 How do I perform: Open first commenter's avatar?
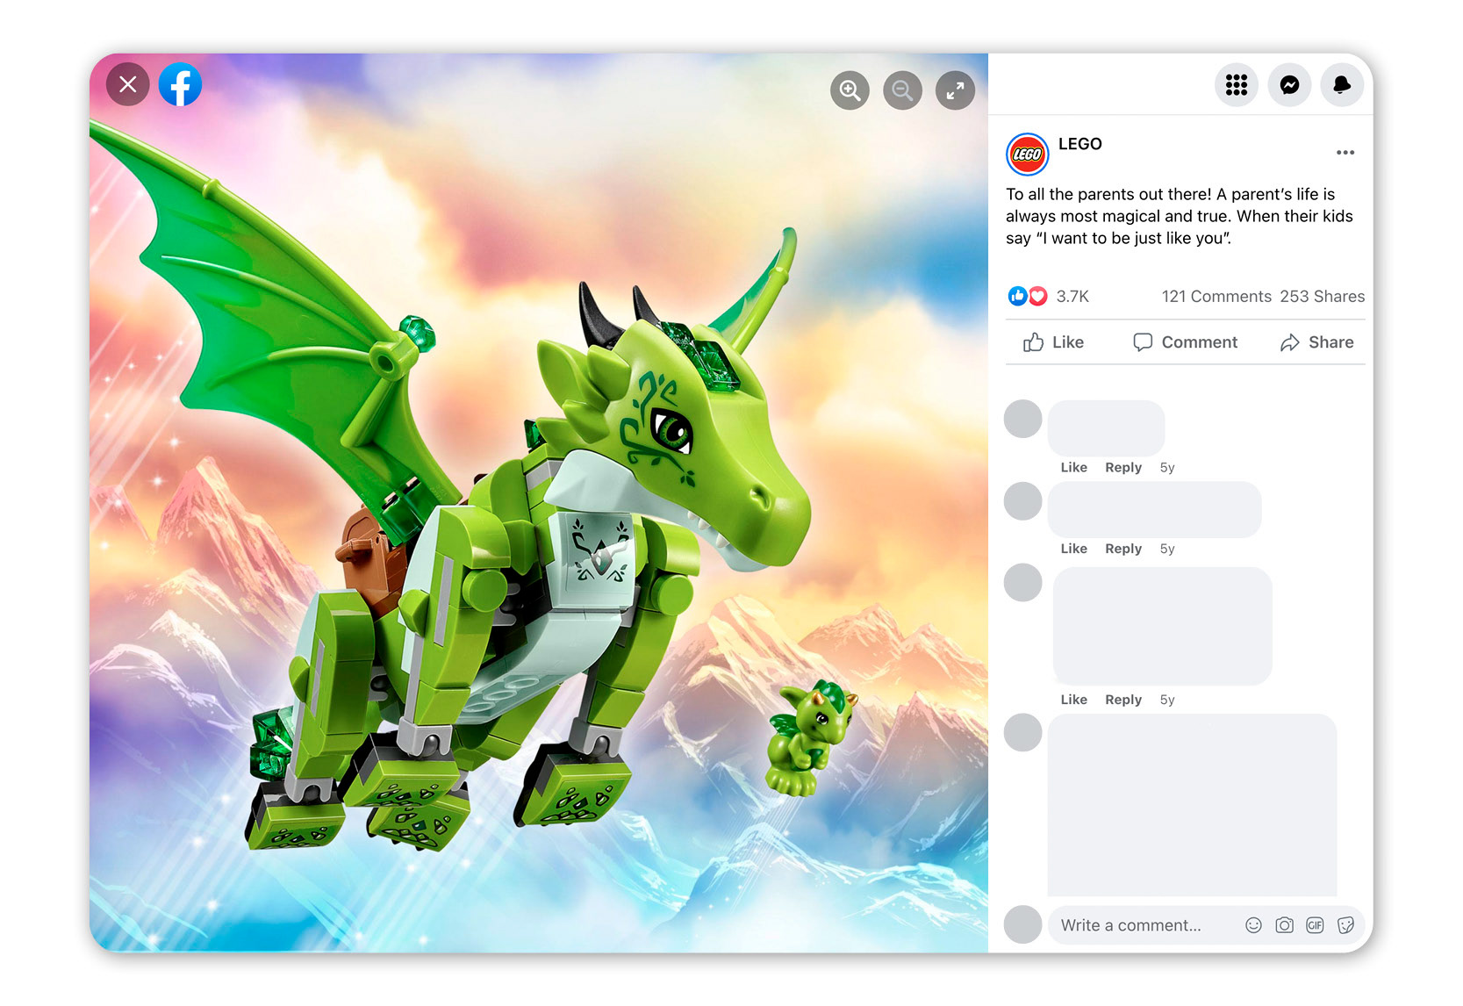coord(1022,419)
